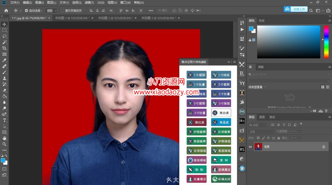Click the library search field
This screenshot has width=332, height=185.
[x=289, y=74]
